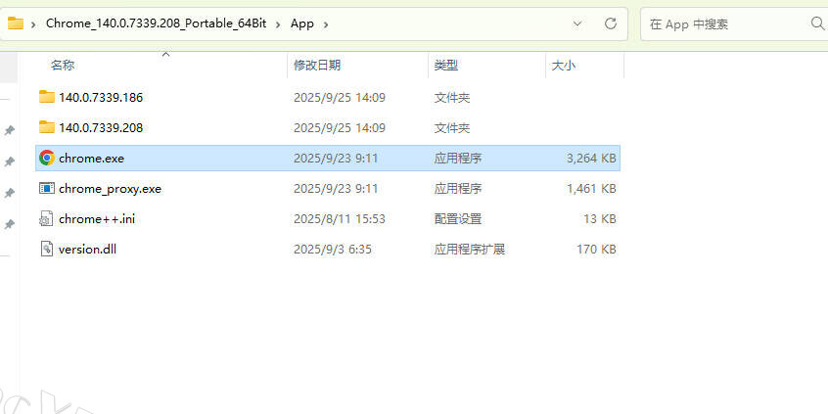The height and width of the screenshot is (414, 828).
Task: Click the '在 App 中搜索' search field
Action: (x=724, y=23)
